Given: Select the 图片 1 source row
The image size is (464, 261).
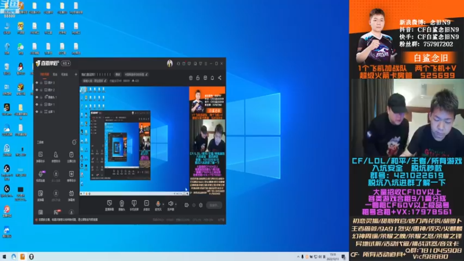Looking at the screenshot, I should [56, 104].
